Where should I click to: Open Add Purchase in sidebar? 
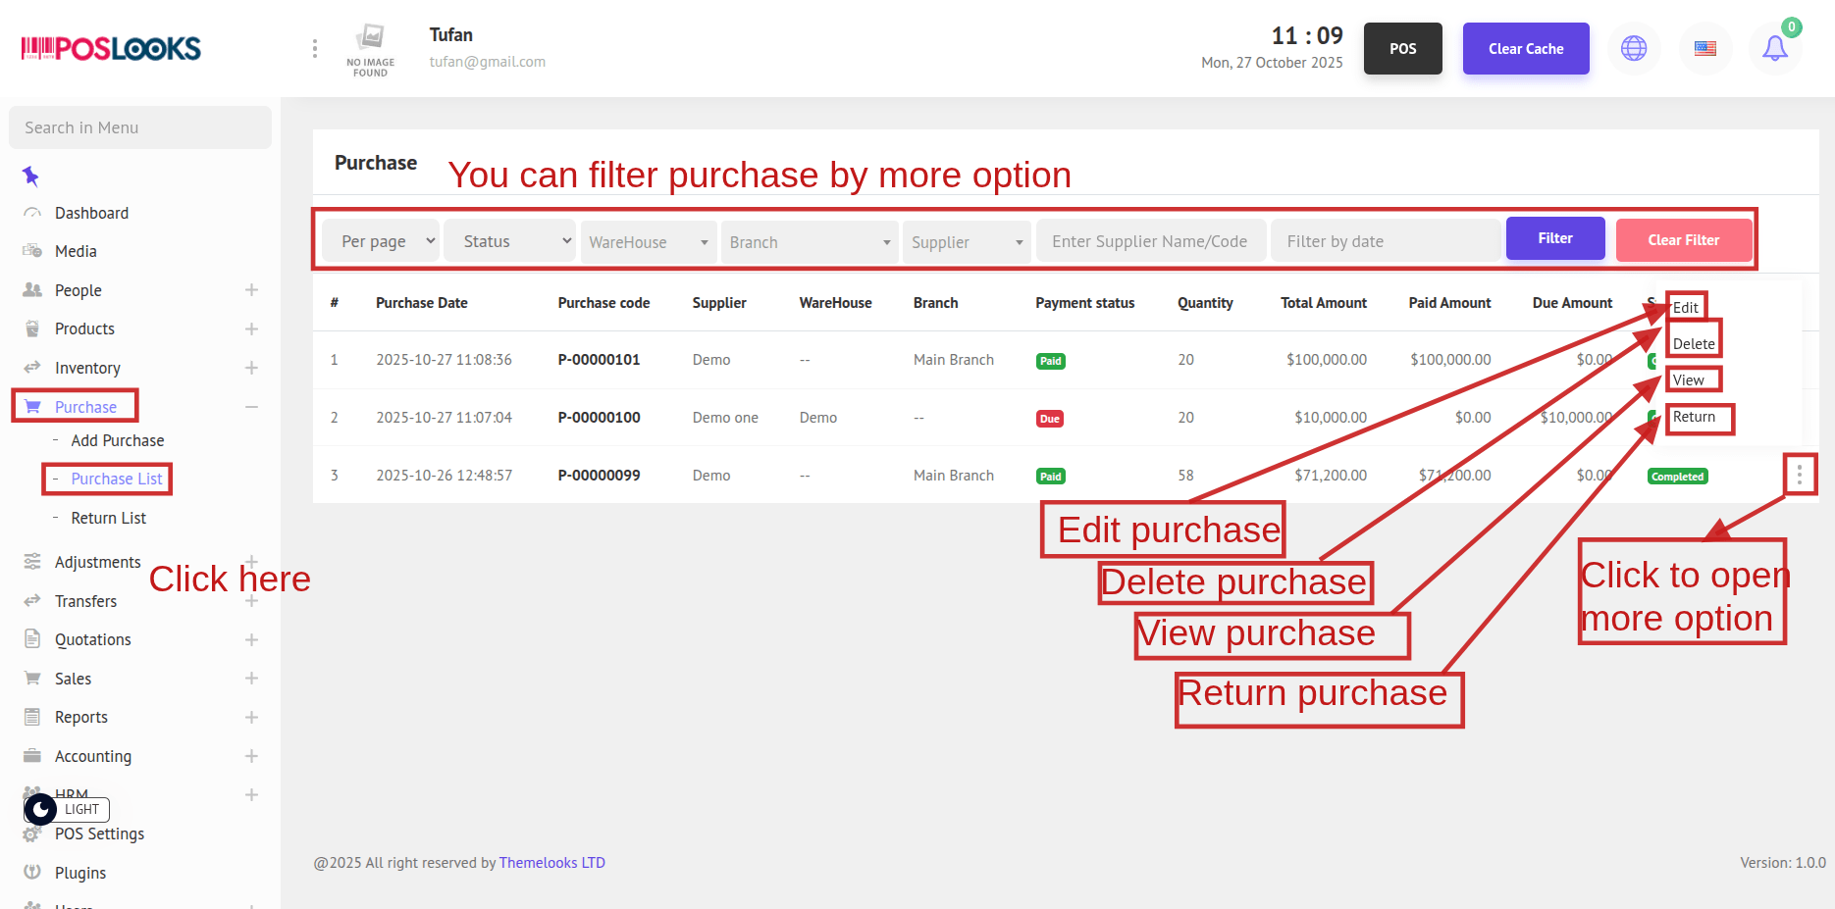(117, 440)
